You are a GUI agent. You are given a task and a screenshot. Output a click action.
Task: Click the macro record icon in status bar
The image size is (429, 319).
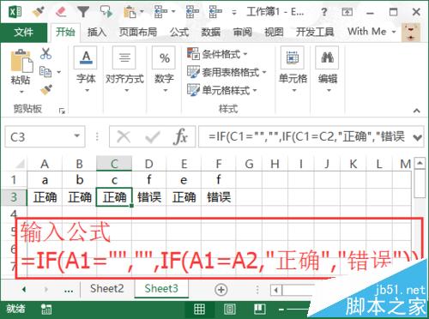click(46, 309)
